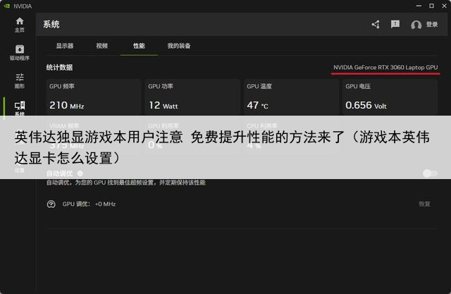Click the GPU 调优 gauge icon
The height and width of the screenshot is (294, 451).
point(51,204)
